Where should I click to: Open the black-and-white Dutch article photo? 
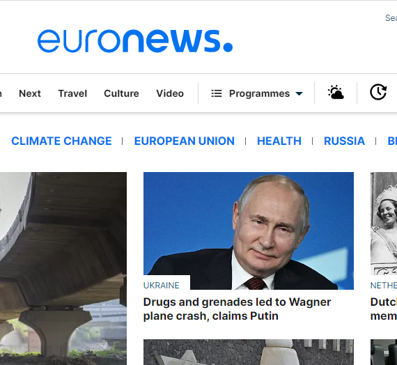[x=384, y=224]
